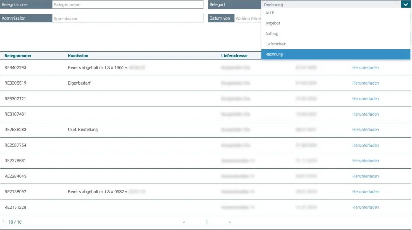412x230 pixels.
Task: Go to previous page with left arrow
Action: tap(184, 222)
